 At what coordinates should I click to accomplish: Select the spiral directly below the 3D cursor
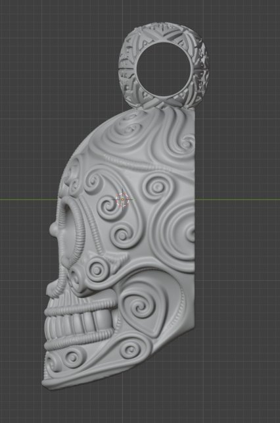pos(123,236)
